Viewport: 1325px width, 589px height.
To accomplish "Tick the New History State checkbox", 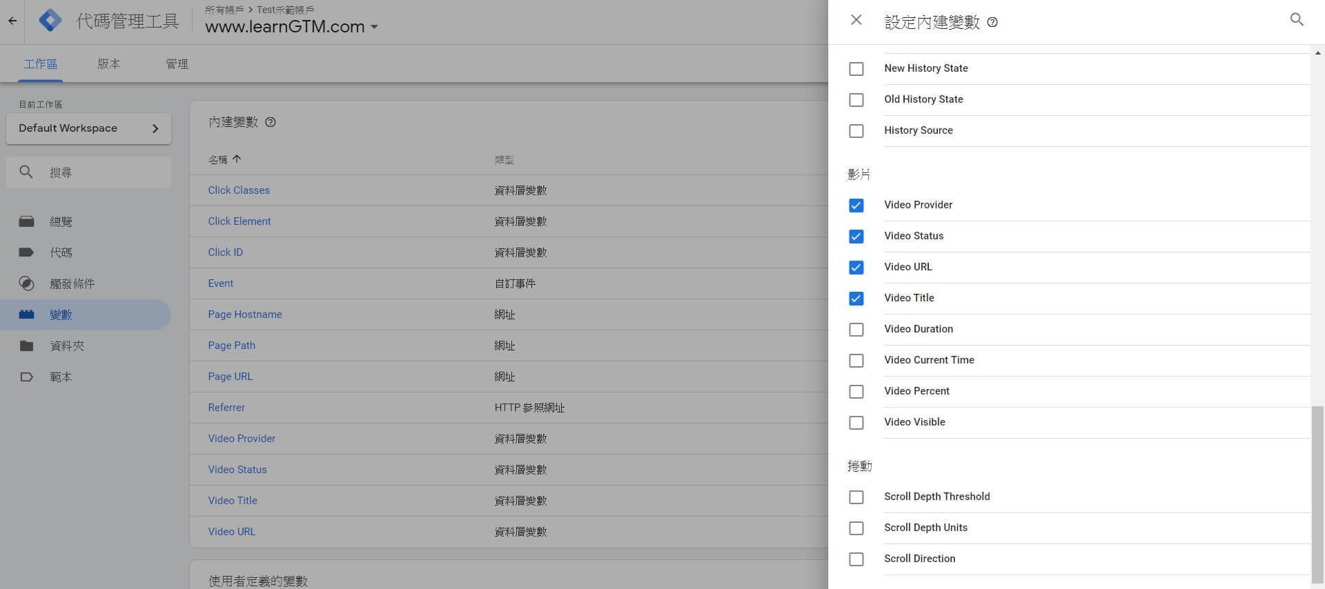I will [x=856, y=69].
